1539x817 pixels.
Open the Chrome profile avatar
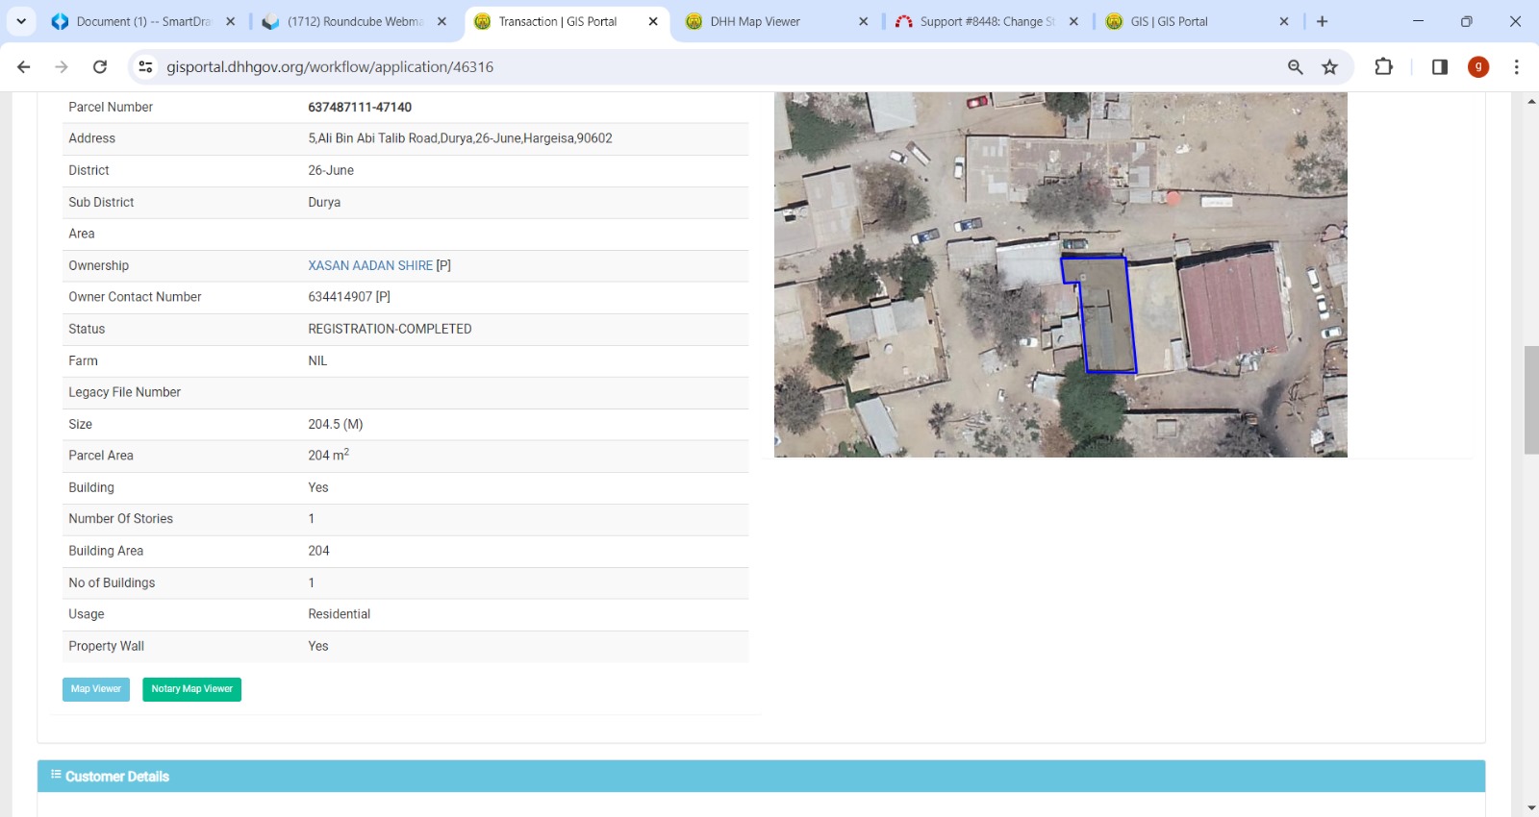[x=1478, y=66]
